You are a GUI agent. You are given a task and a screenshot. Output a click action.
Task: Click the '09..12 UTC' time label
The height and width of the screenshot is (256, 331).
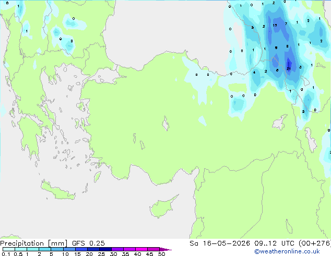pyautogui.click(x=275, y=243)
